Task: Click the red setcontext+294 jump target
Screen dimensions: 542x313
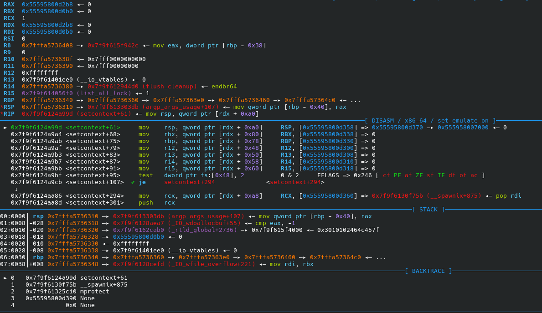Action: [x=190, y=182]
